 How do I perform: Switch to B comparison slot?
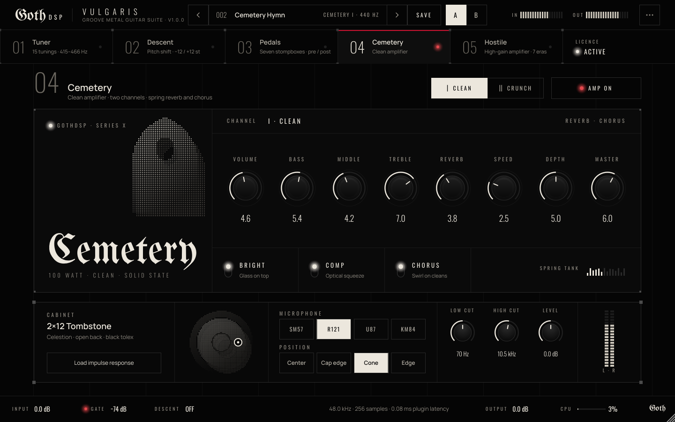tap(476, 15)
